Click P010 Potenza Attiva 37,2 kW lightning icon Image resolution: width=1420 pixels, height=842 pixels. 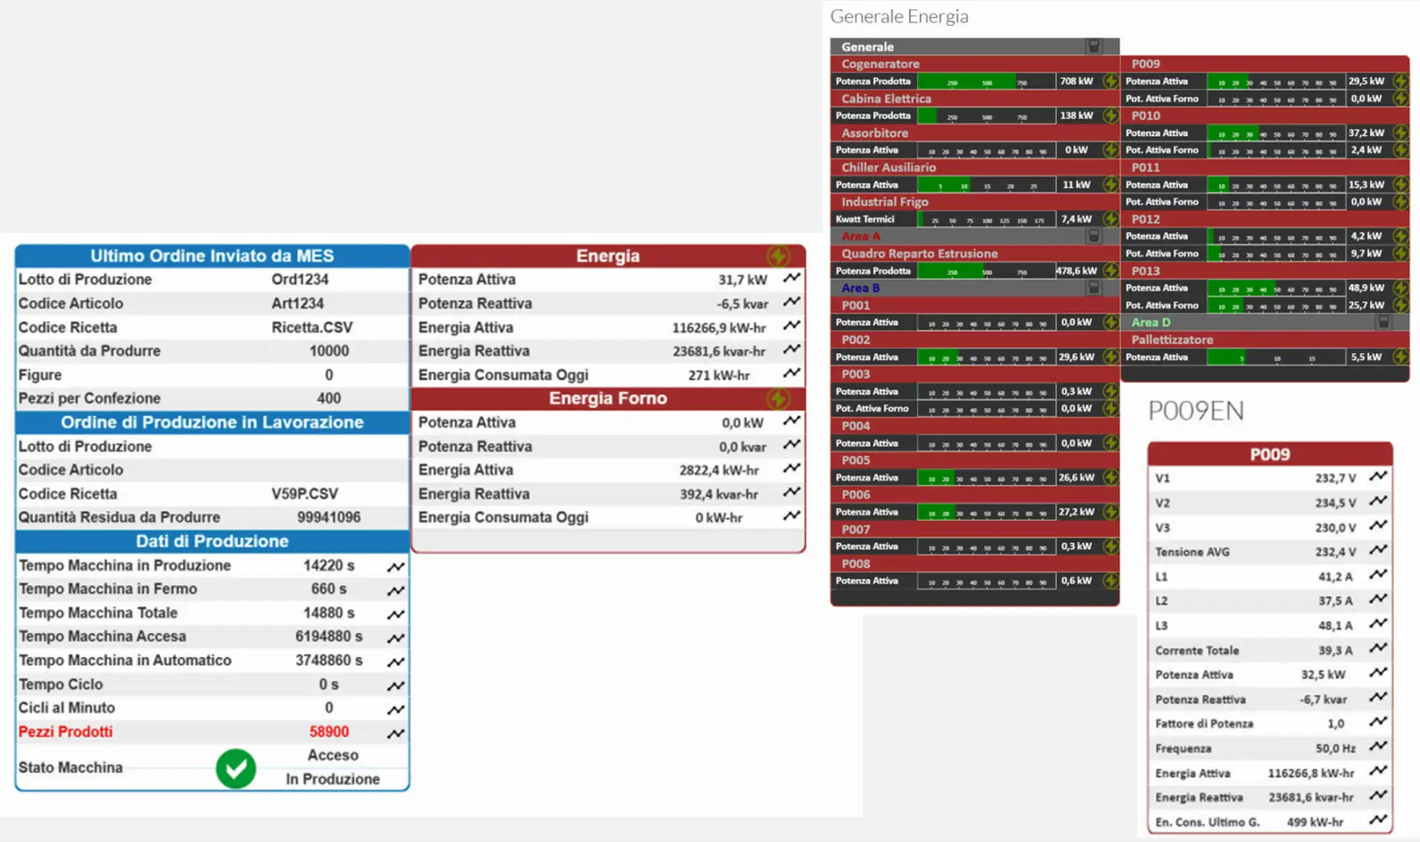coord(1401,132)
